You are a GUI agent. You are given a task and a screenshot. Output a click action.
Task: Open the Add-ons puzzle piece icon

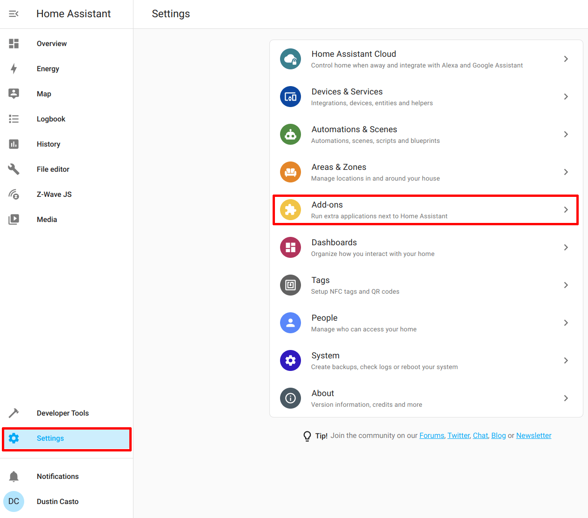tap(290, 209)
